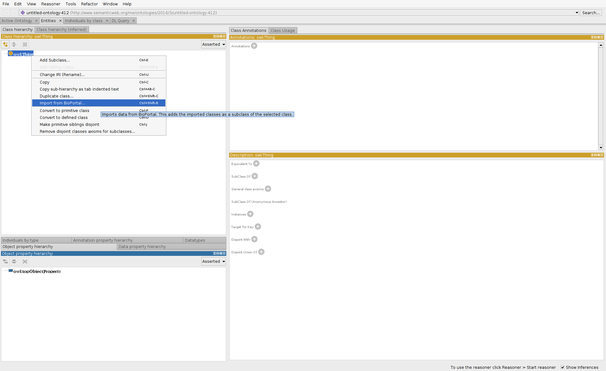Add a new annotation with plus icon

coord(254,46)
